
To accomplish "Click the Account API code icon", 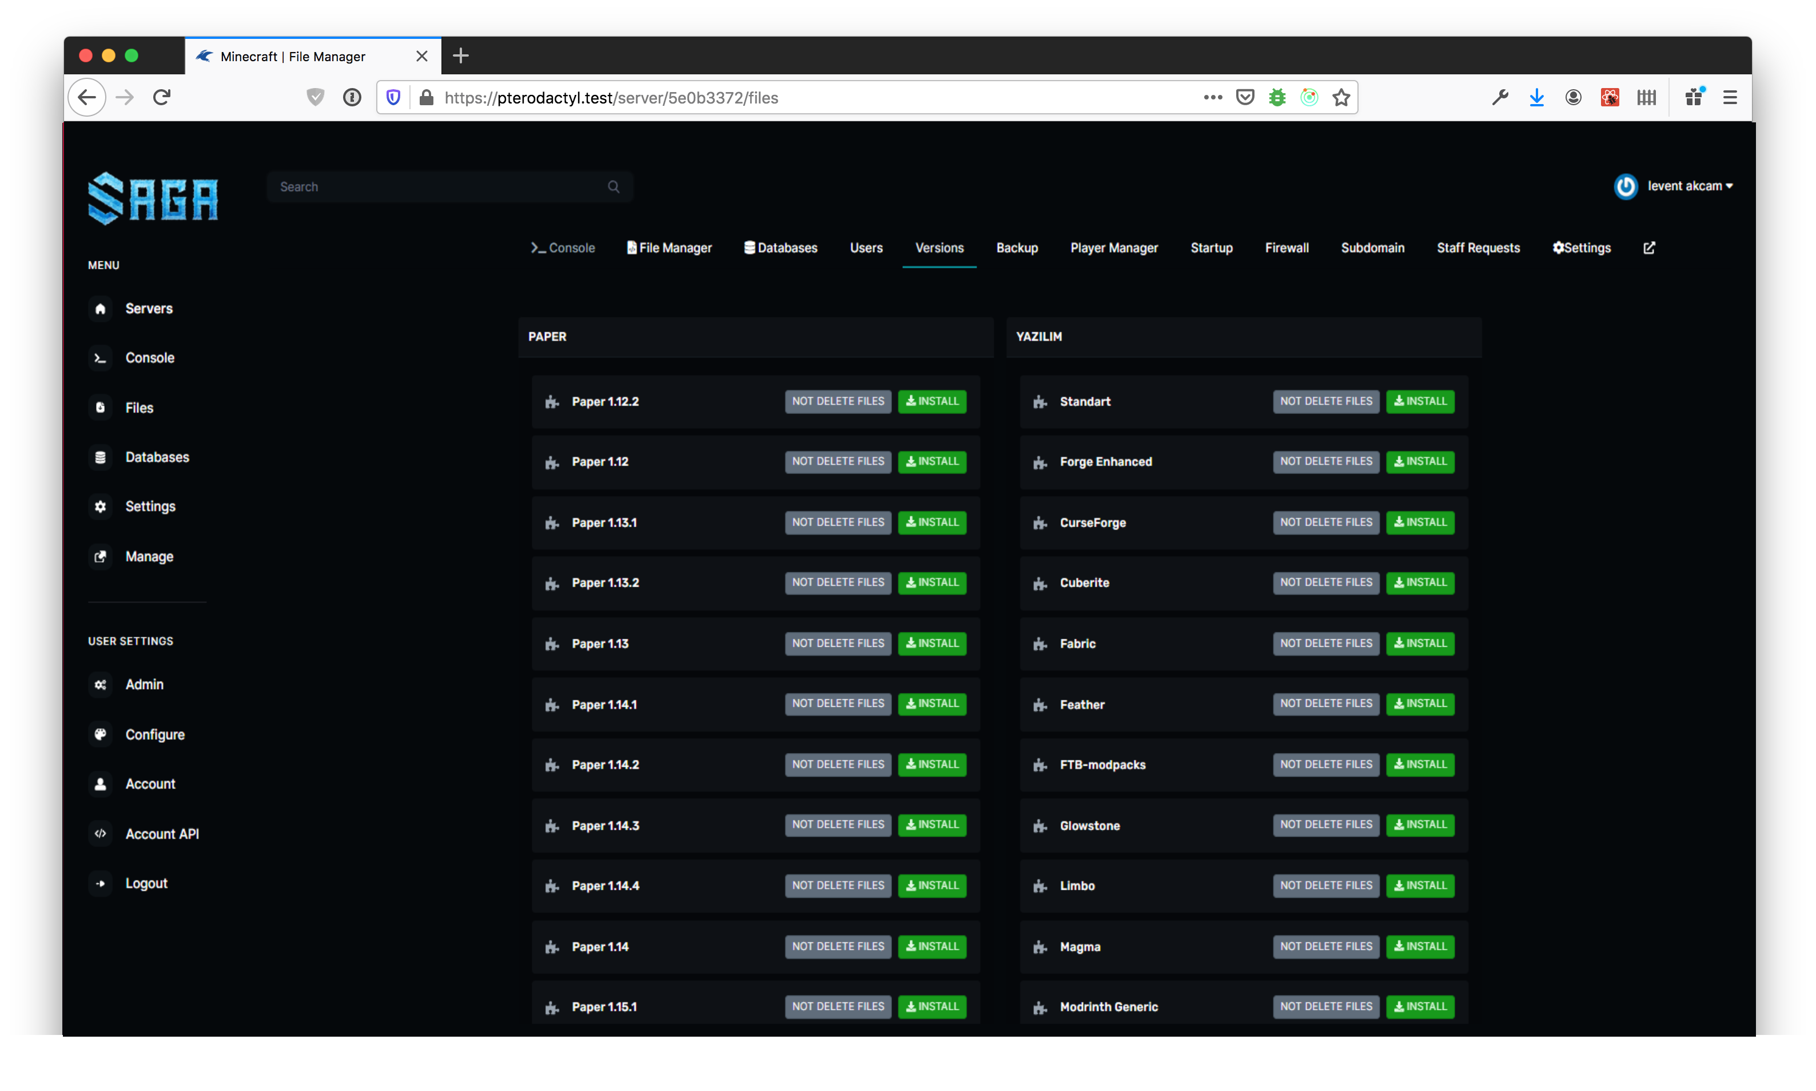I will coord(101,834).
